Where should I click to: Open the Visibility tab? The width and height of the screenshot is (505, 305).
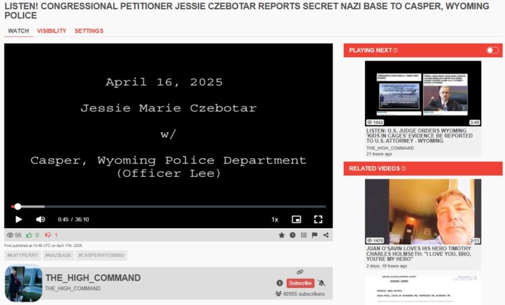51,31
